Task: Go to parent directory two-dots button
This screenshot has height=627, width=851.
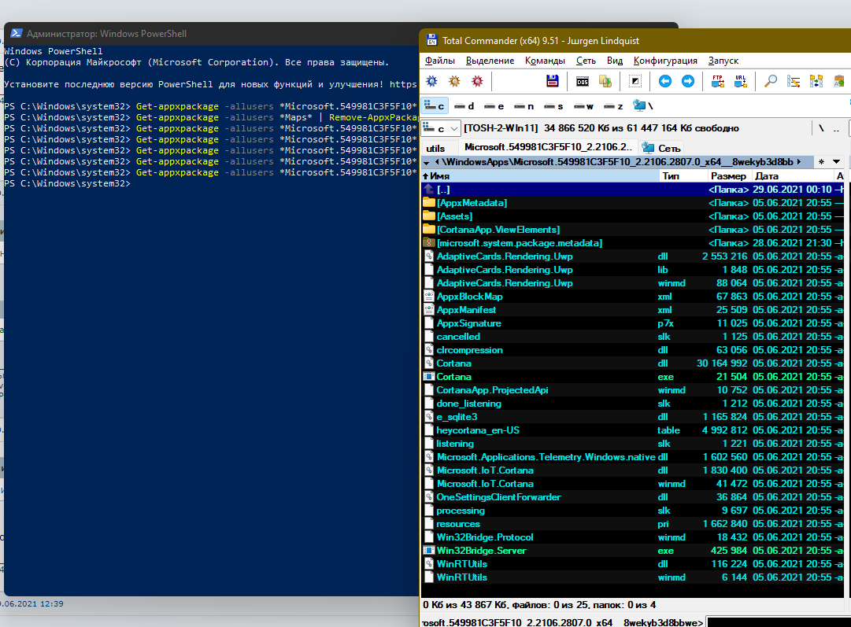Action: (x=837, y=128)
